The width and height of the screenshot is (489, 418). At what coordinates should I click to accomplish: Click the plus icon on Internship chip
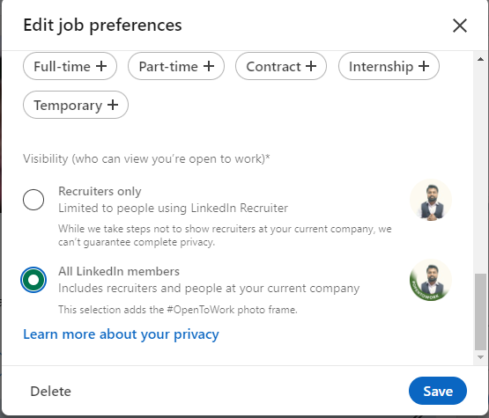[424, 66]
